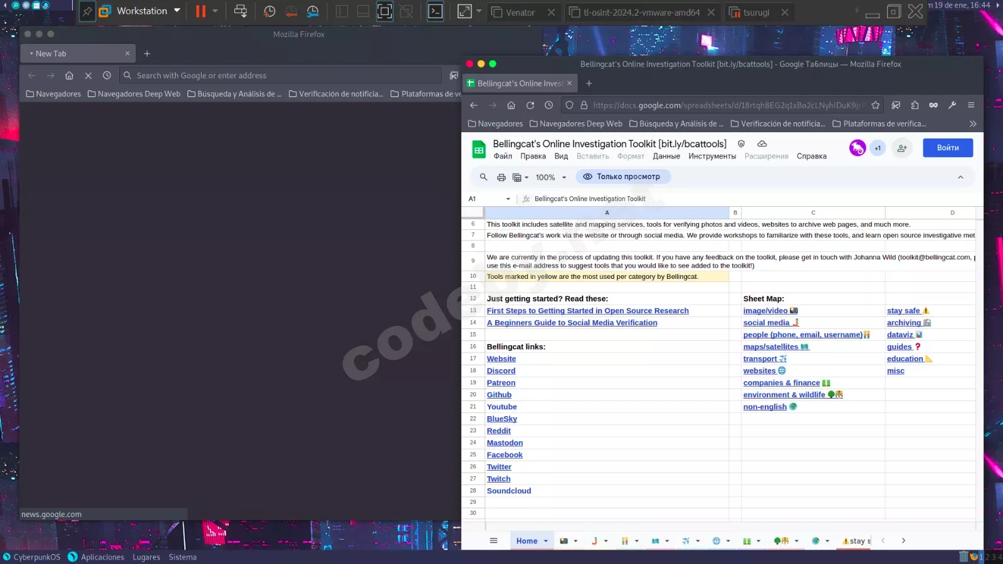Click the Google Sheets home logo
1003x564 pixels.
click(x=479, y=149)
